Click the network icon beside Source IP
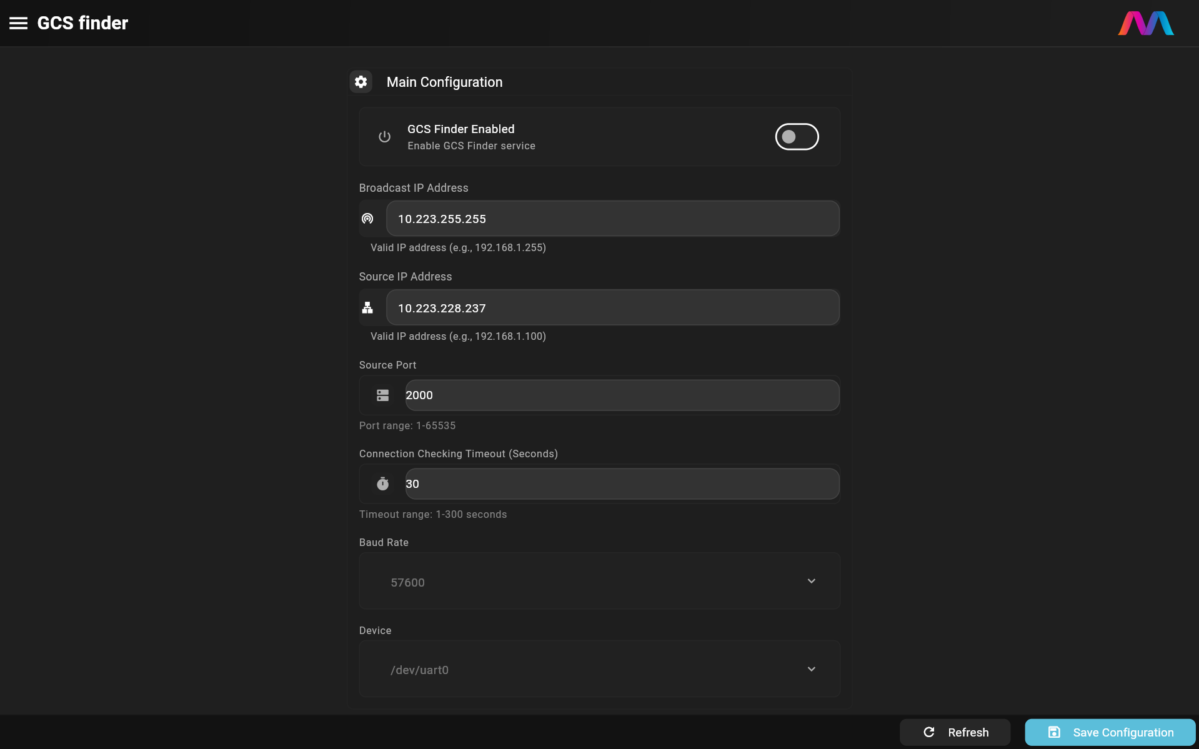The height and width of the screenshot is (749, 1199). tap(367, 308)
